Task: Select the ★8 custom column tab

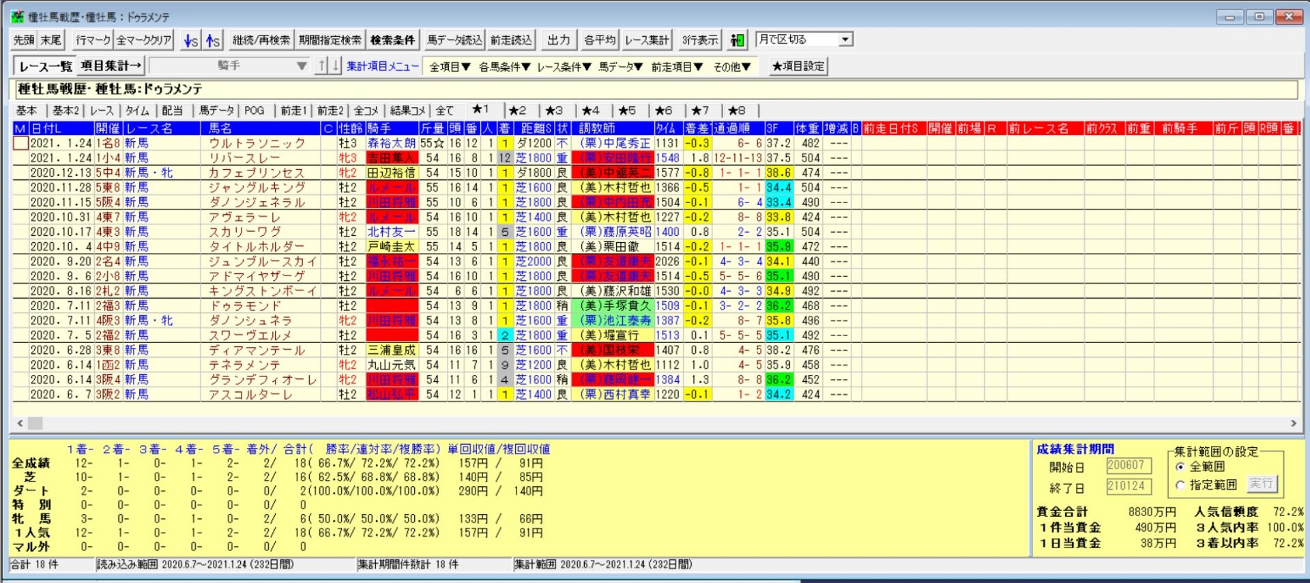Action: pyautogui.click(x=737, y=110)
